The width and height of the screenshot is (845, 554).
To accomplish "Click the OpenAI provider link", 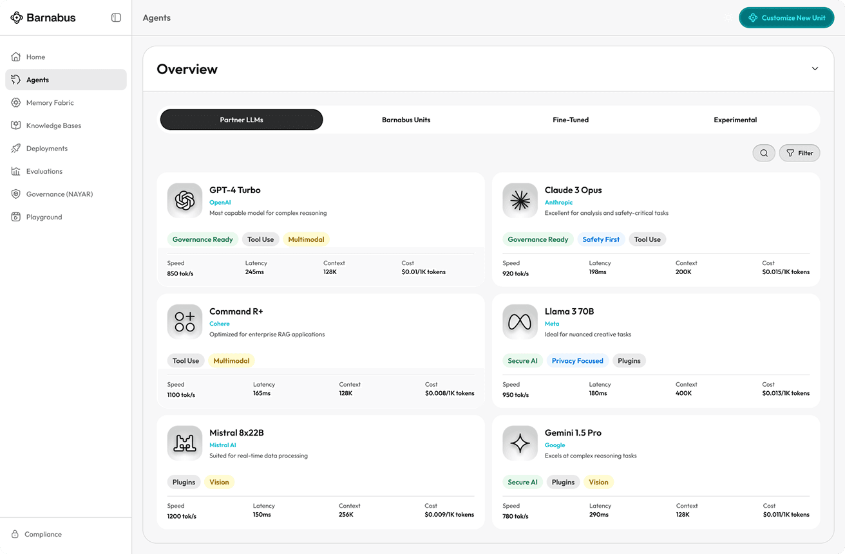I will (220, 203).
